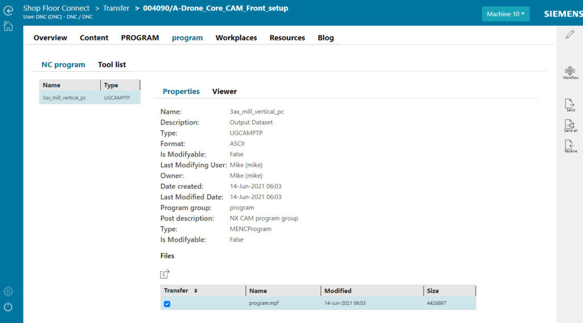583x323 pixels.
Task: Click the NX CAM program group value
Action: (264, 218)
